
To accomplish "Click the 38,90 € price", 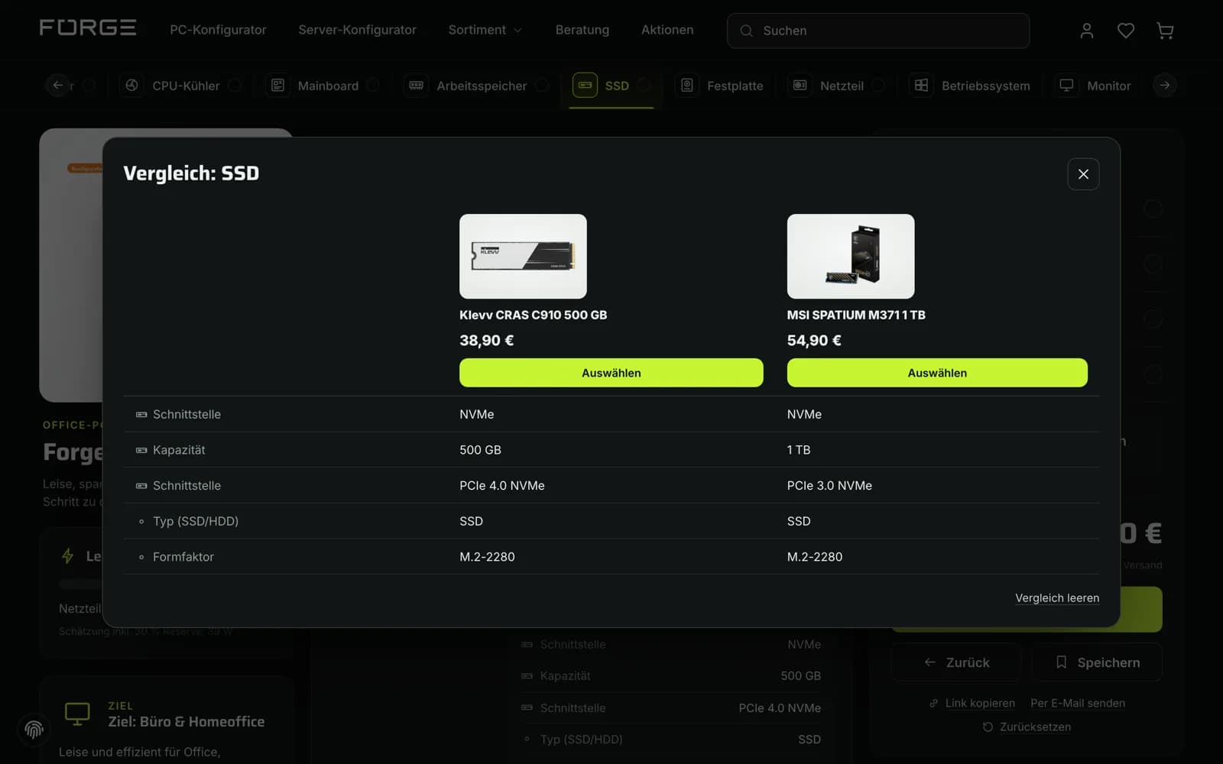I will [486, 341].
